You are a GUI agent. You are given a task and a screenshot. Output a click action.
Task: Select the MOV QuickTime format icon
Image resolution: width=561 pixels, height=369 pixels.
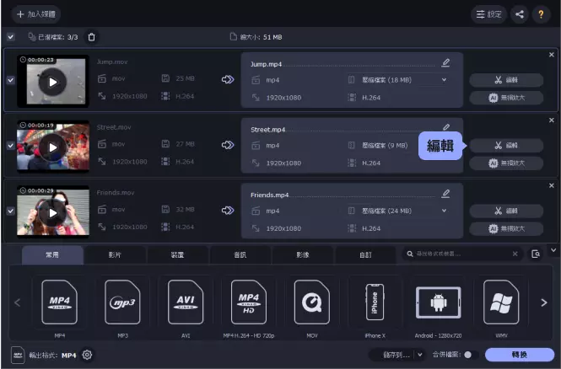pos(311,302)
